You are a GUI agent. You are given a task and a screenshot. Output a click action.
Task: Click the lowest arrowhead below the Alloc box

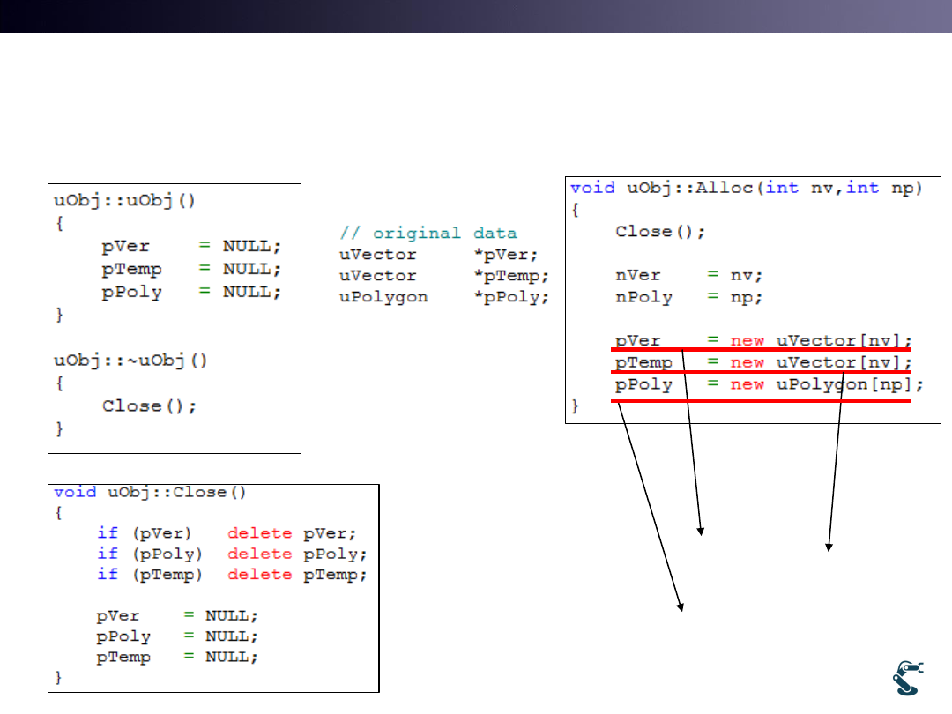tap(681, 606)
